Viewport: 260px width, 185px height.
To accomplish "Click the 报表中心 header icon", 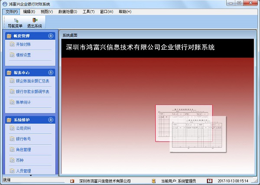I will [9, 73].
